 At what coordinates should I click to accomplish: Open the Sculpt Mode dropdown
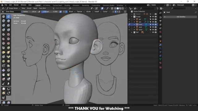pyautogui.click(x=13, y=8)
